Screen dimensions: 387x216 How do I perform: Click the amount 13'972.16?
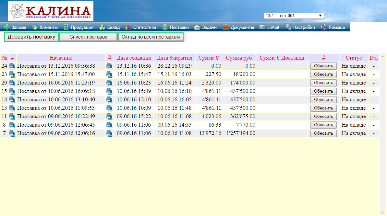click(x=210, y=133)
